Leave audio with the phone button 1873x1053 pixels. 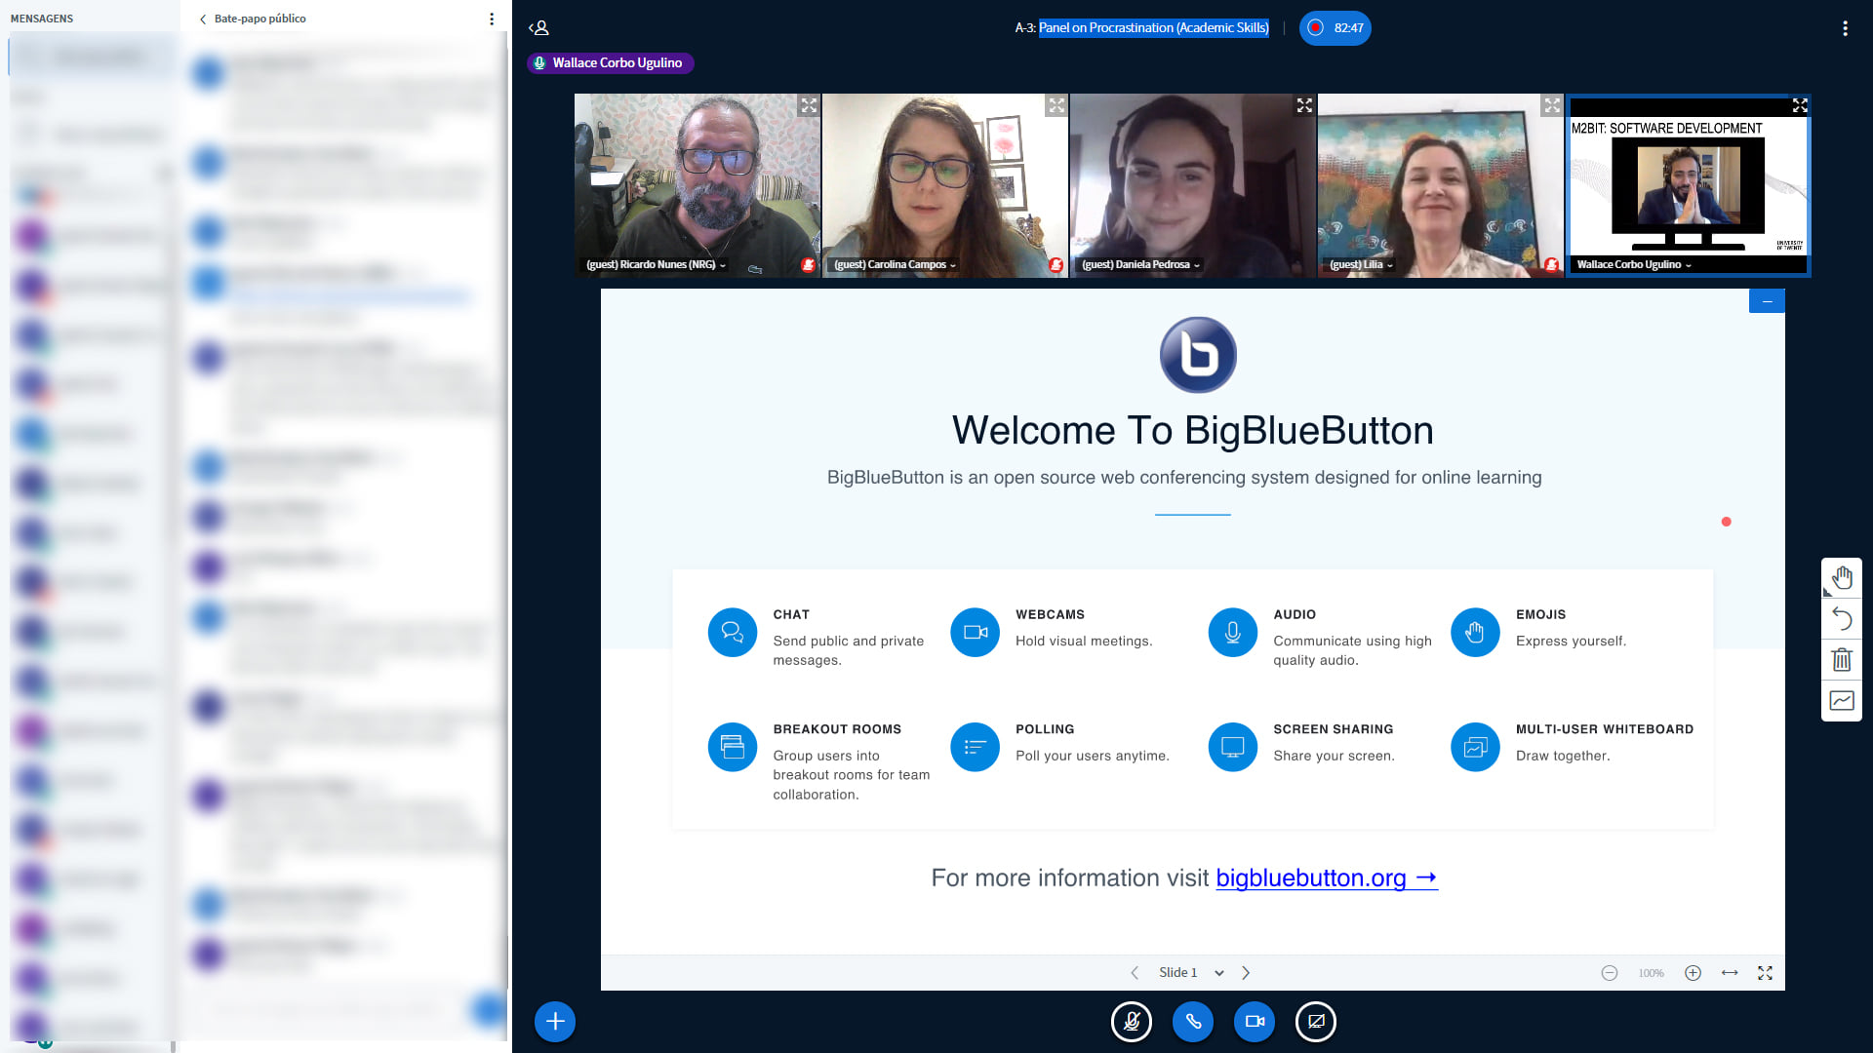click(x=1193, y=1022)
